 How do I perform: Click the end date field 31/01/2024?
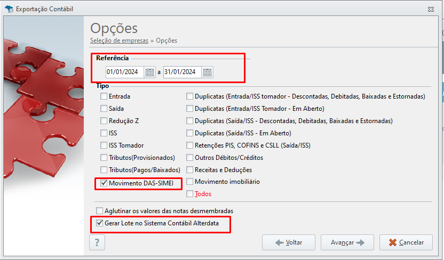(x=183, y=72)
